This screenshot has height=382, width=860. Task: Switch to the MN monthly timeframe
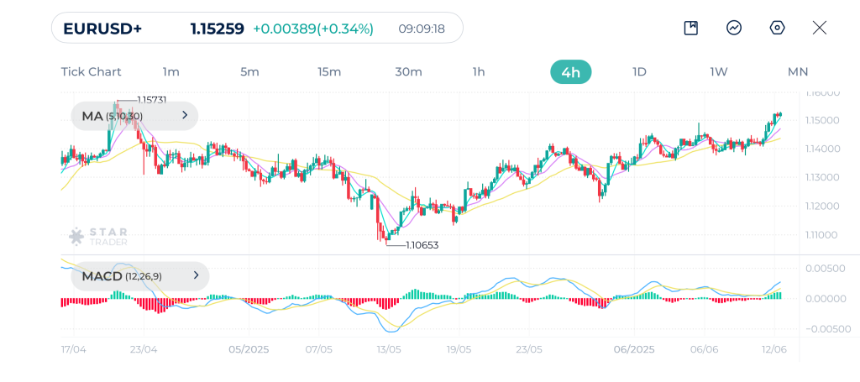point(798,72)
